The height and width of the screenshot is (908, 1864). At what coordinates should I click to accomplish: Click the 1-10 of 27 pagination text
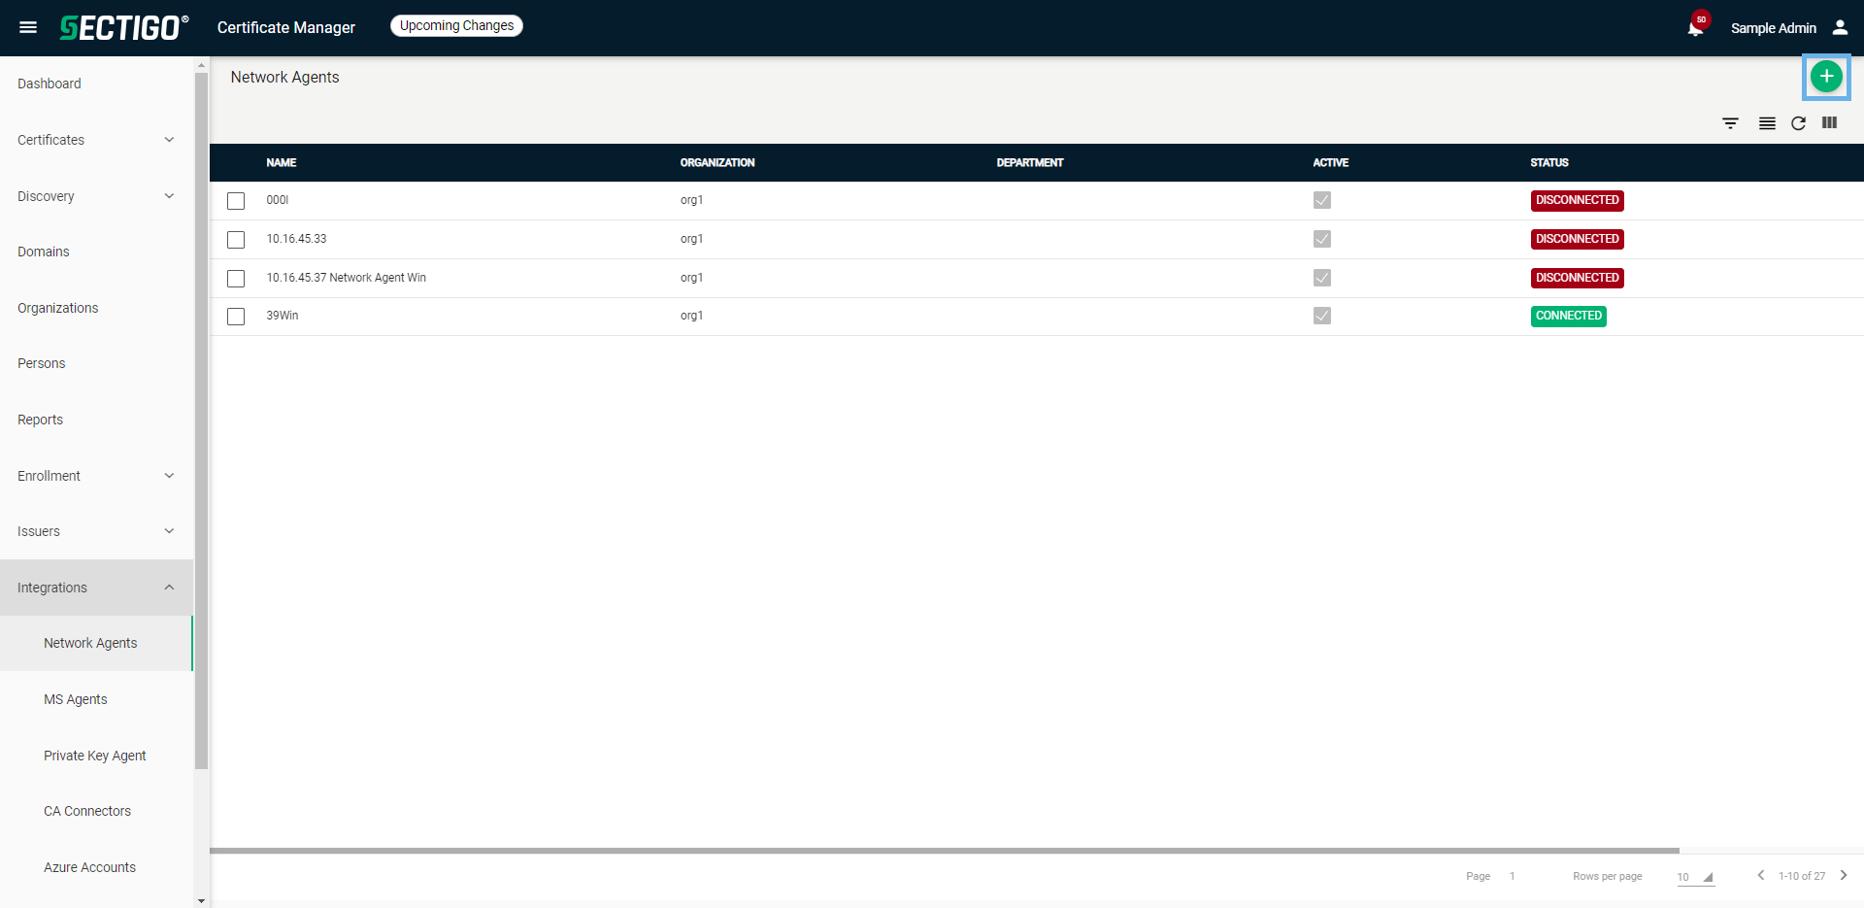pos(1802,876)
